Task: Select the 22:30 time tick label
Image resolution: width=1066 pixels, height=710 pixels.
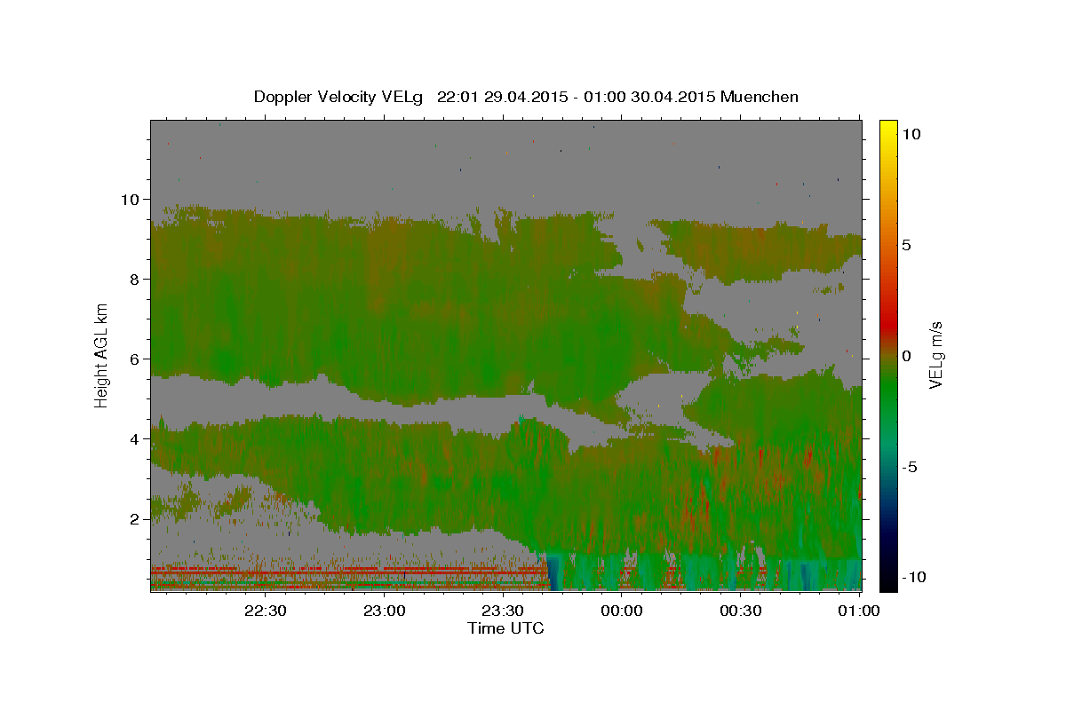Action: click(x=265, y=611)
